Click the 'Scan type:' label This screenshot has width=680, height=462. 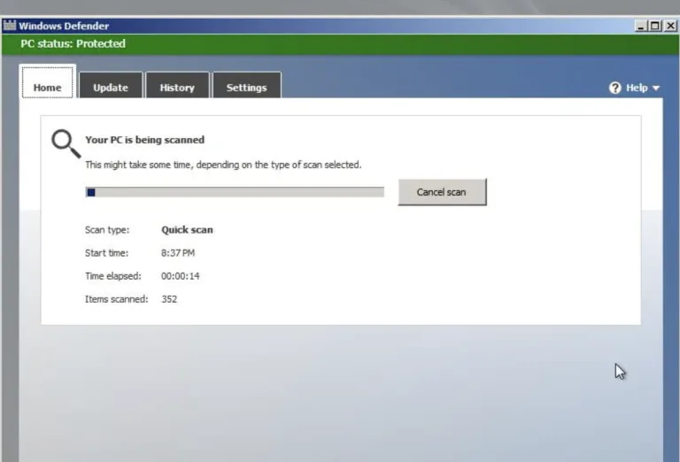click(107, 230)
